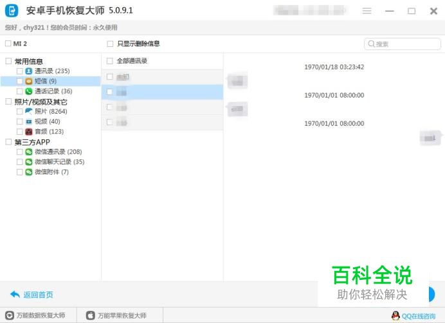Viewport: 445px width, 323px height.
Task: Check the 全部通讯录 select-all checkbox
Action: point(109,61)
